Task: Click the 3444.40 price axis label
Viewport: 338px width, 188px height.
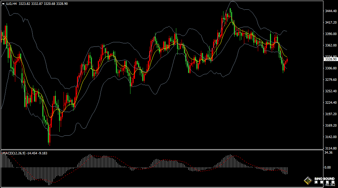Action: point(331,11)
